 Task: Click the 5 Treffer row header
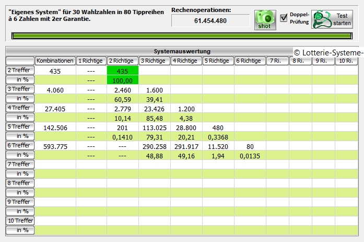[20, 126]
